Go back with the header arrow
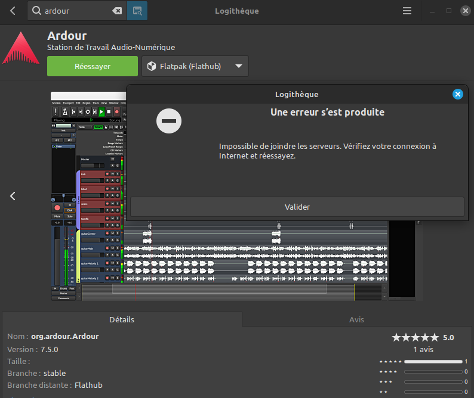Image resolution: width=474 pixels, height=398 pixels. 13,11
